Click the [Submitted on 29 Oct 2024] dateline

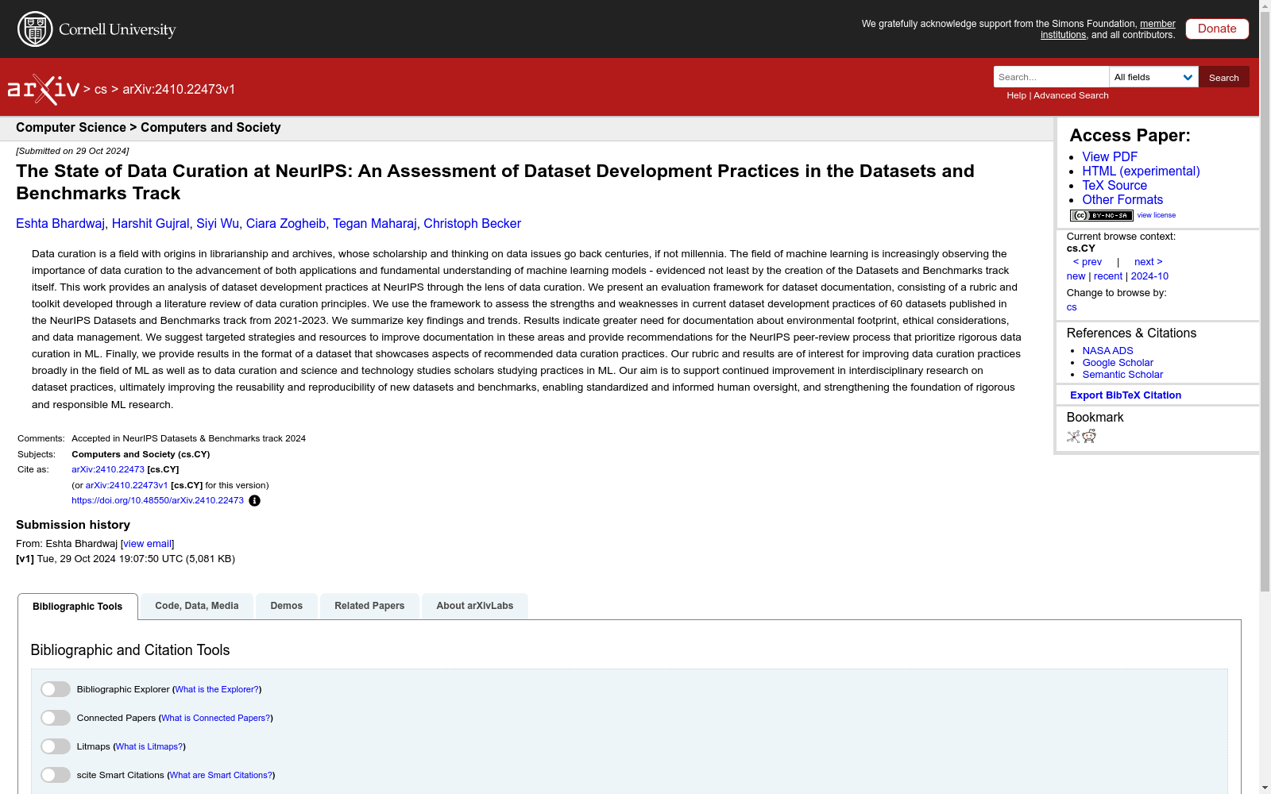[x=72, y=151]
